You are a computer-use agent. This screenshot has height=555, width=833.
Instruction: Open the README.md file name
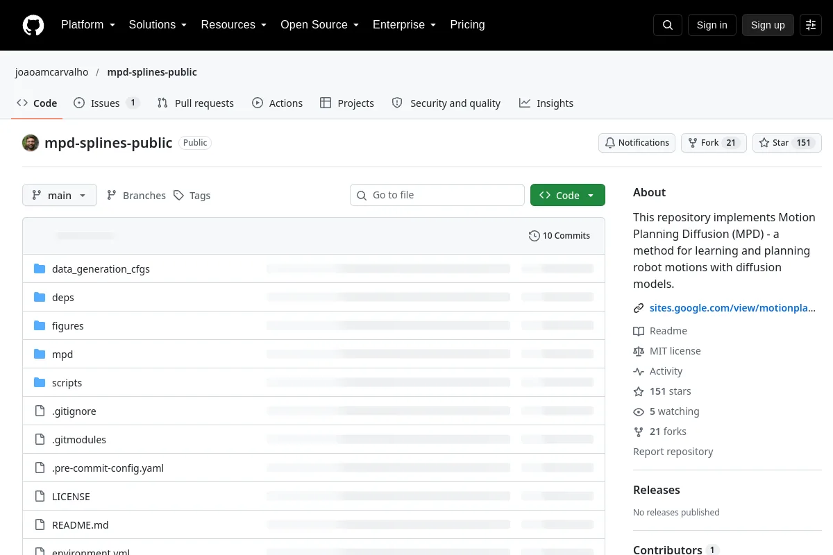tap(81, 525)
